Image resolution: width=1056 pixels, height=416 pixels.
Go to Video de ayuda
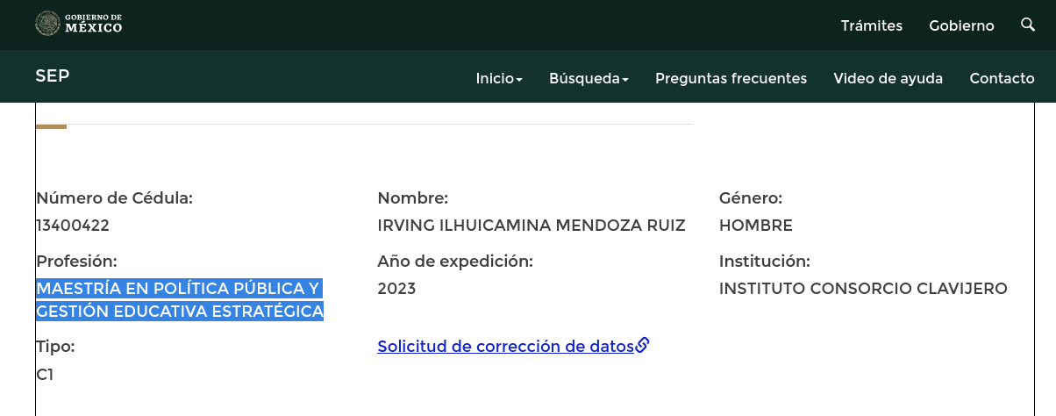tap(888, 78)
